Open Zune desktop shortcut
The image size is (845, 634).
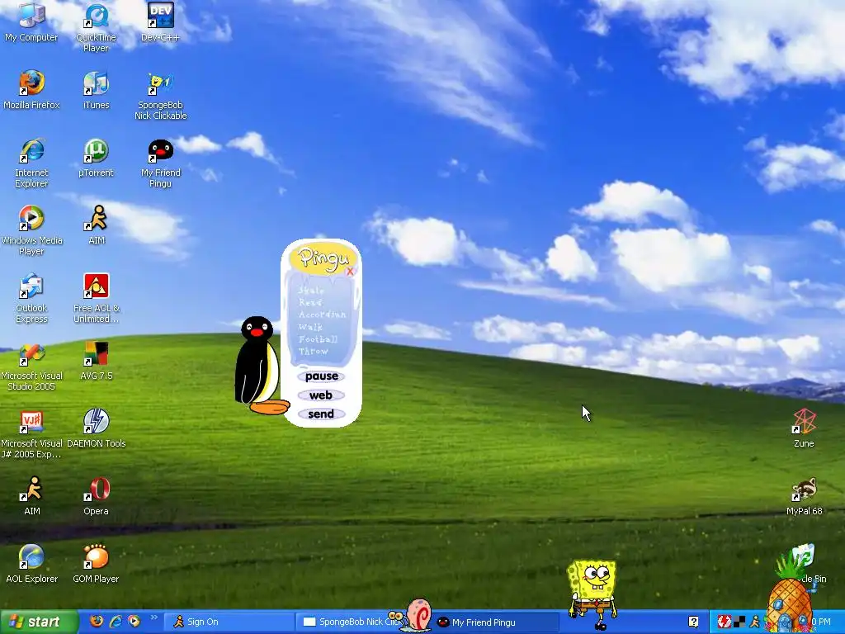point(804,428)
